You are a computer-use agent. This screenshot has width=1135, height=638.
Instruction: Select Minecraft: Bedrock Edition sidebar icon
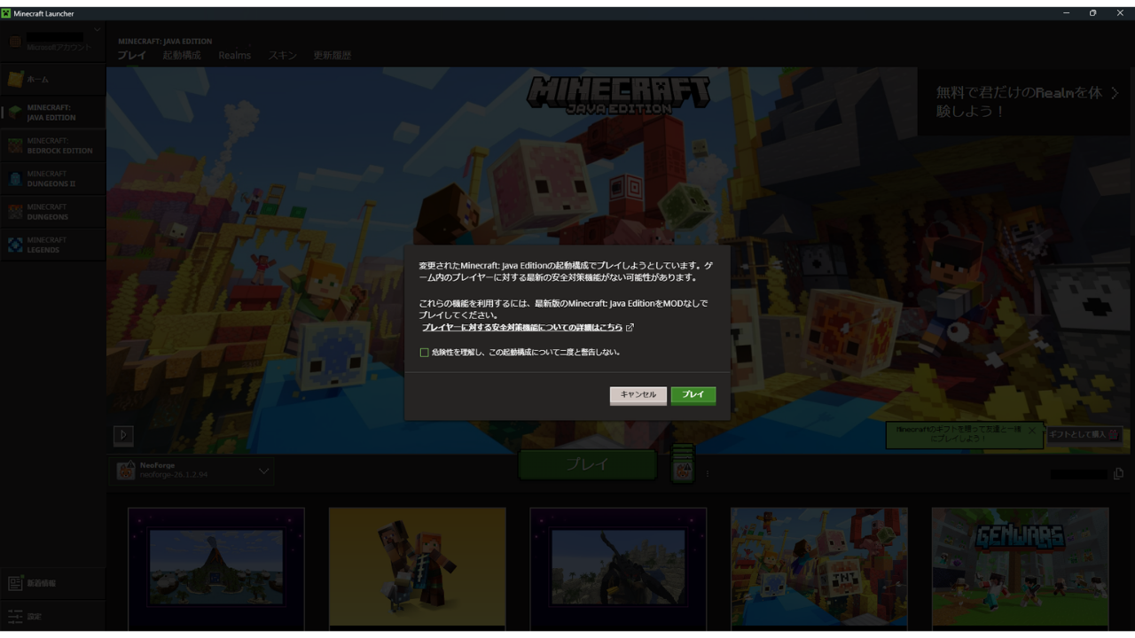click(x=15, y=145)
